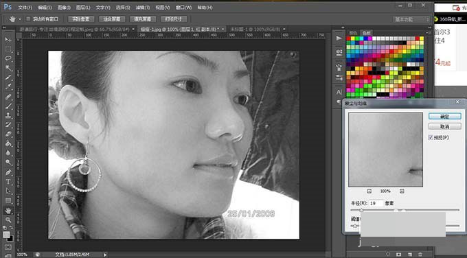Image resolution: width=467 pixels, height=258 pixels.
Task: Pick the Magic Wand tool
Action: 8,68
